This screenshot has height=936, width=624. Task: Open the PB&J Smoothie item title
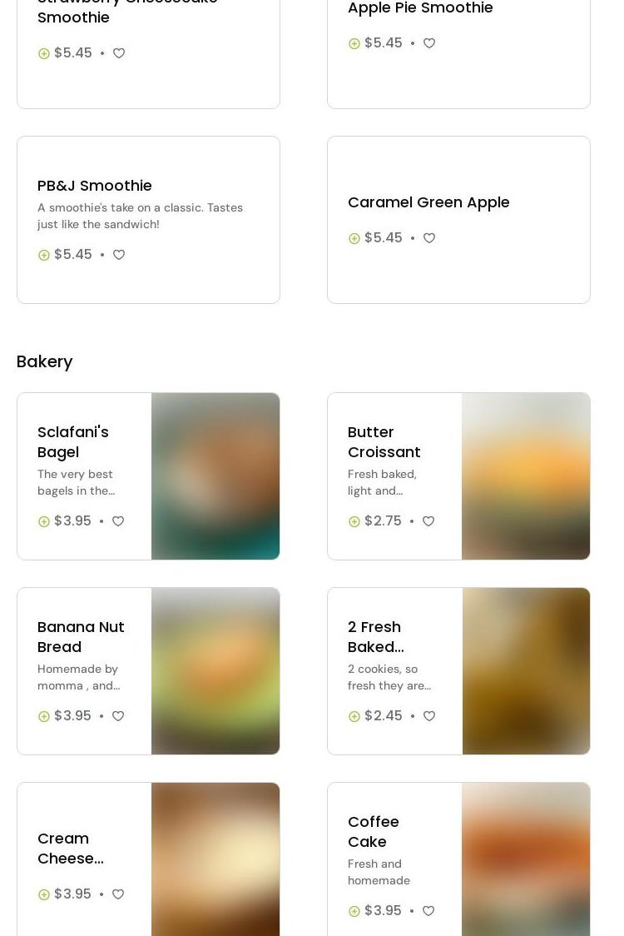click(95, 186)
